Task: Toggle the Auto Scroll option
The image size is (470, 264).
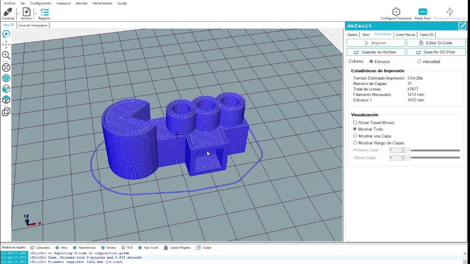Action: (140, 248)
